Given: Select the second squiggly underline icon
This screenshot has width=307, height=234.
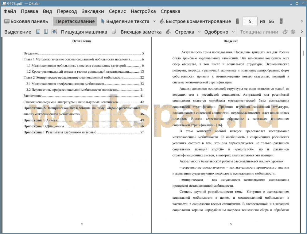Looking at the screenshot, I should pos(46,32).
